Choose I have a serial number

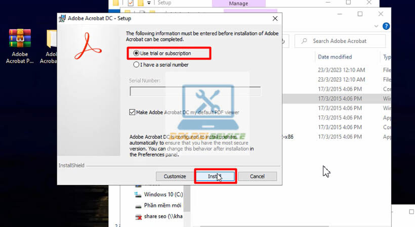(x=161, y=65)
